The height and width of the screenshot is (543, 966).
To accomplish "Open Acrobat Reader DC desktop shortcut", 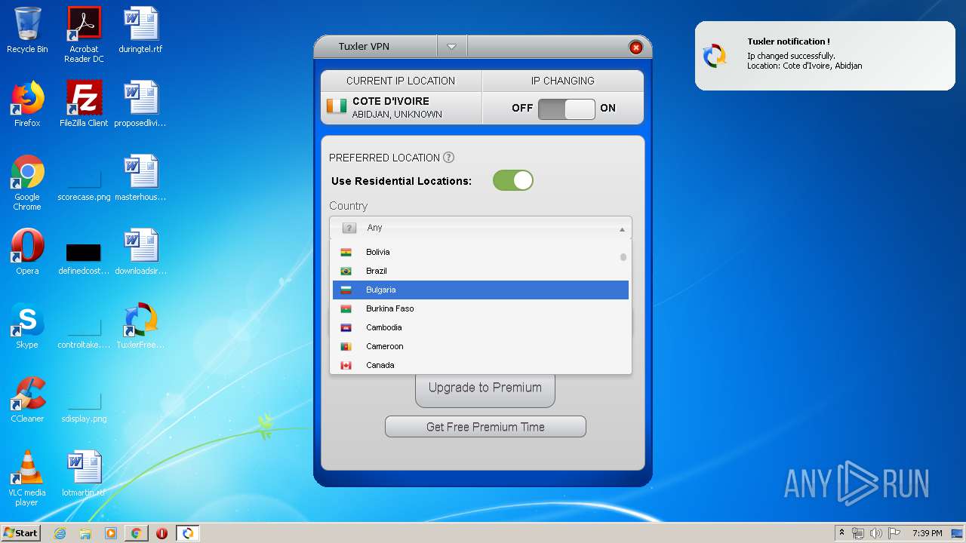I will (x=84, y=35).
